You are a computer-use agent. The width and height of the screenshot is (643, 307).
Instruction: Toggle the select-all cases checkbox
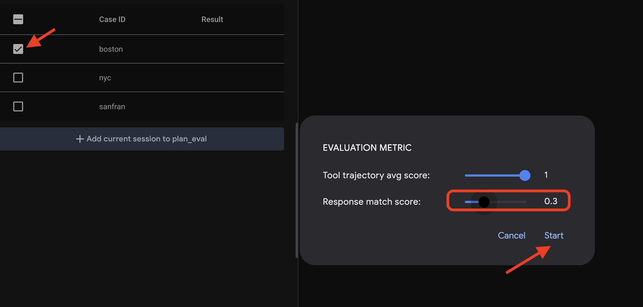(18, 19)
